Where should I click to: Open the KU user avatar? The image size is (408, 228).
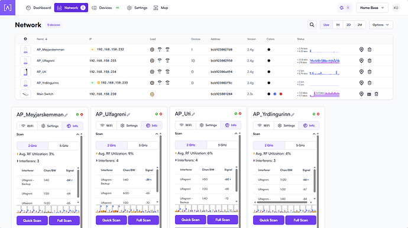(396, 8)
